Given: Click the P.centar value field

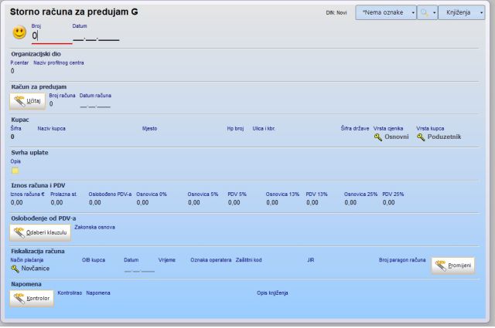Looking at the screenshot, I should pos(13,71).
